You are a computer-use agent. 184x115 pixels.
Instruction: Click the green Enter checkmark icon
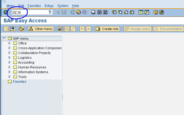coord(6,12)
